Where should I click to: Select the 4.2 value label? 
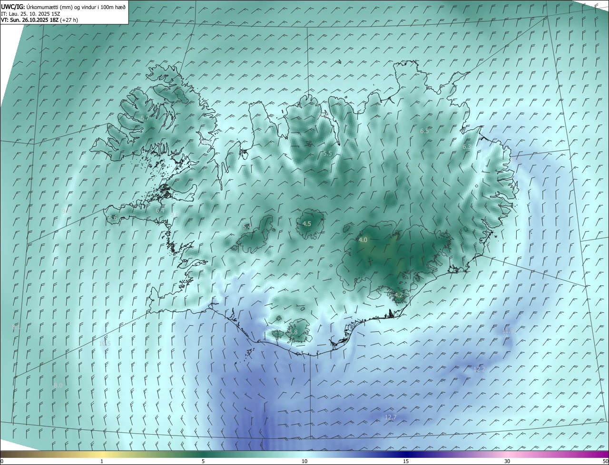point(399,295)
